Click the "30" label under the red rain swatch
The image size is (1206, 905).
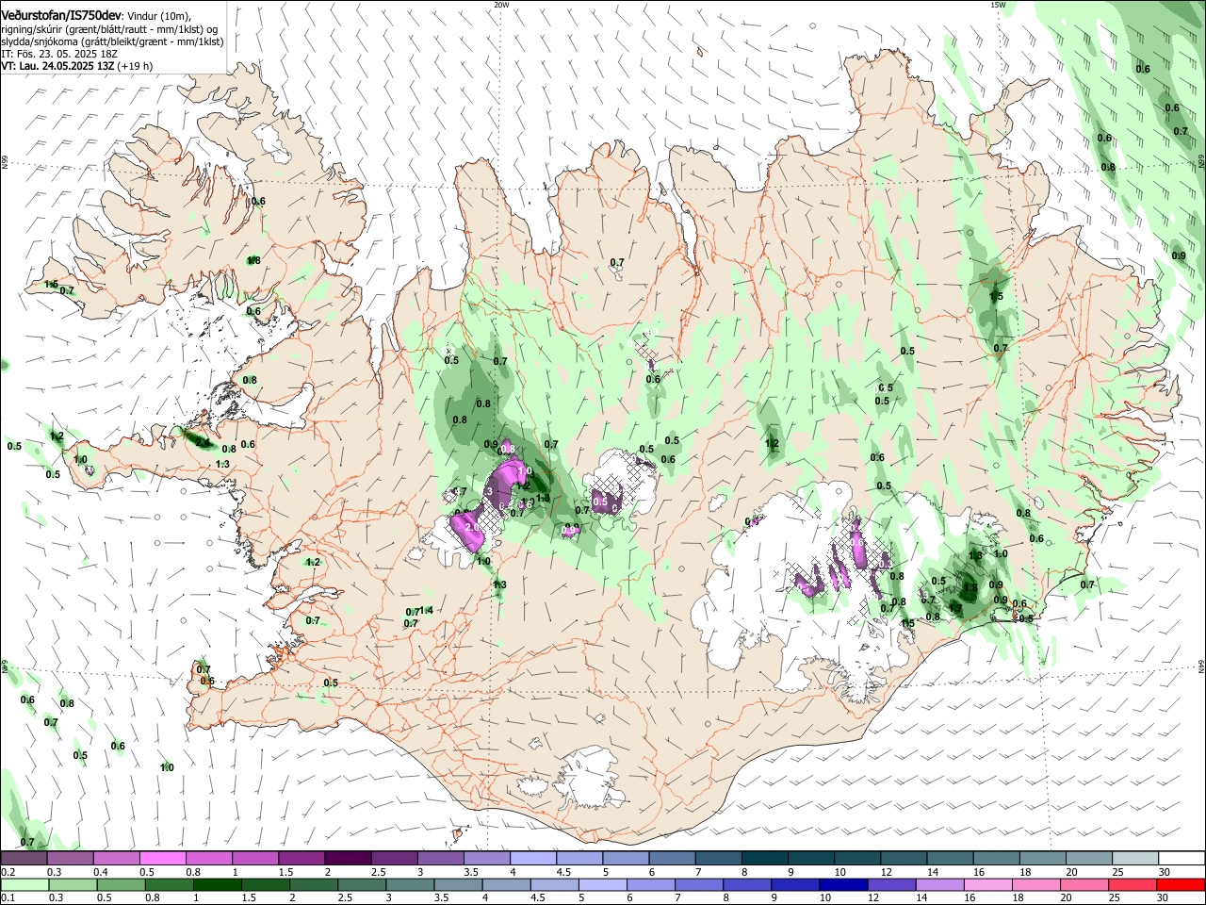[1163, 898]
